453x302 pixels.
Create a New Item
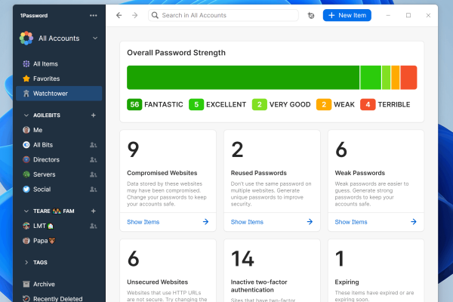point(347,15)
